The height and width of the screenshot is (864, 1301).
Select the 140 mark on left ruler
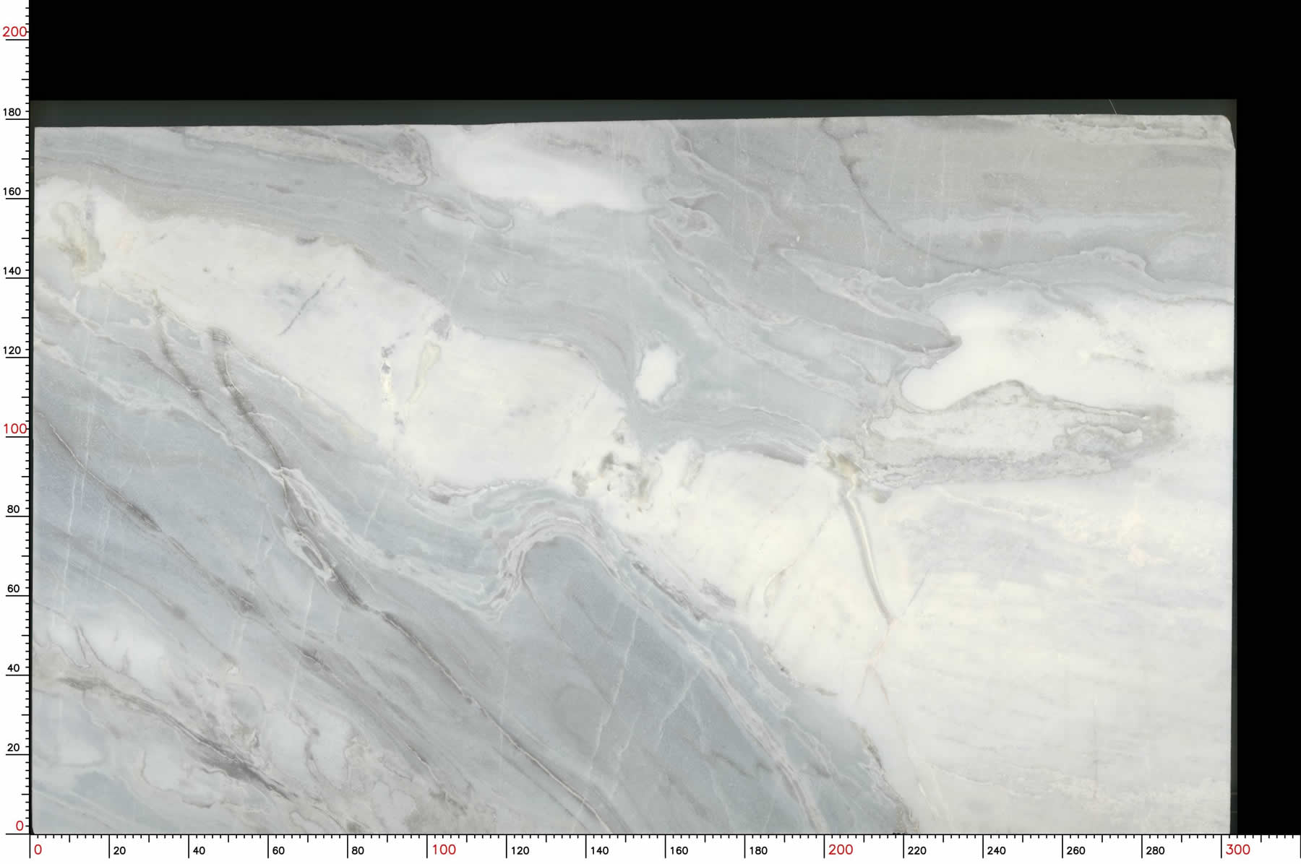pos(12,271)
